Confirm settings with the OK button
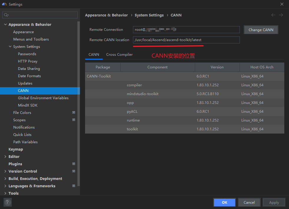289x209 pixels. pyautogui.click(x=225, y=202)
